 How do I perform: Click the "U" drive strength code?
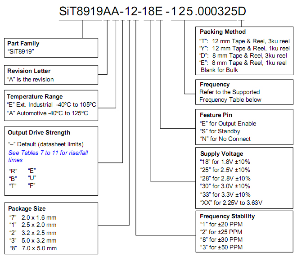click(x=32, y=178)
